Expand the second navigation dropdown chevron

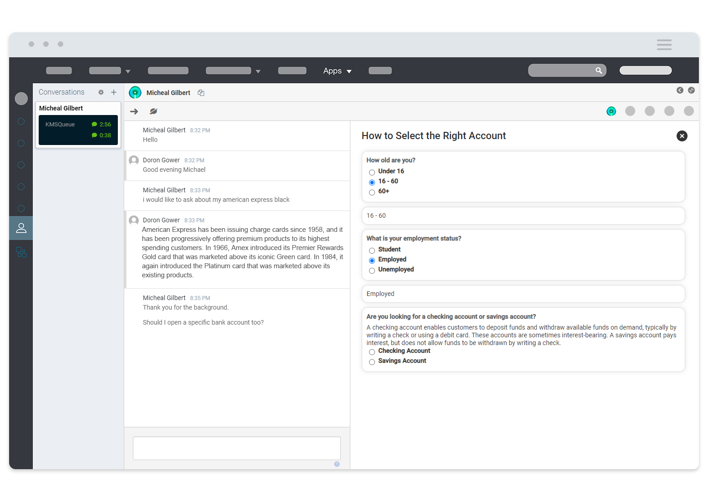click(128, 70)
